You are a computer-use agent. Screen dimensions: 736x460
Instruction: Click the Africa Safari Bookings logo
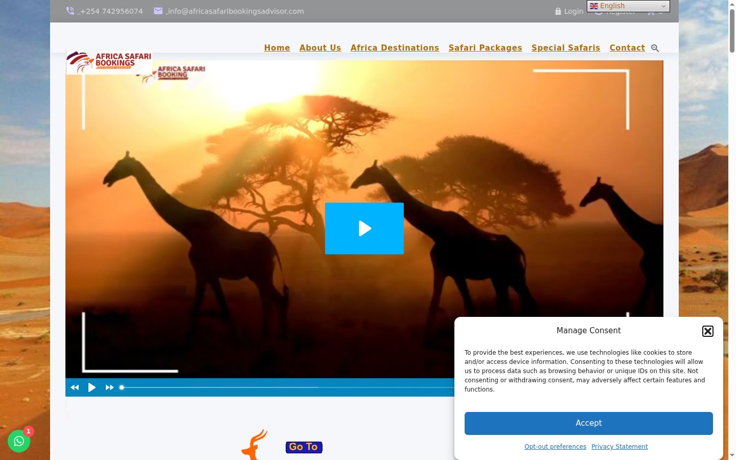[109, 62]
